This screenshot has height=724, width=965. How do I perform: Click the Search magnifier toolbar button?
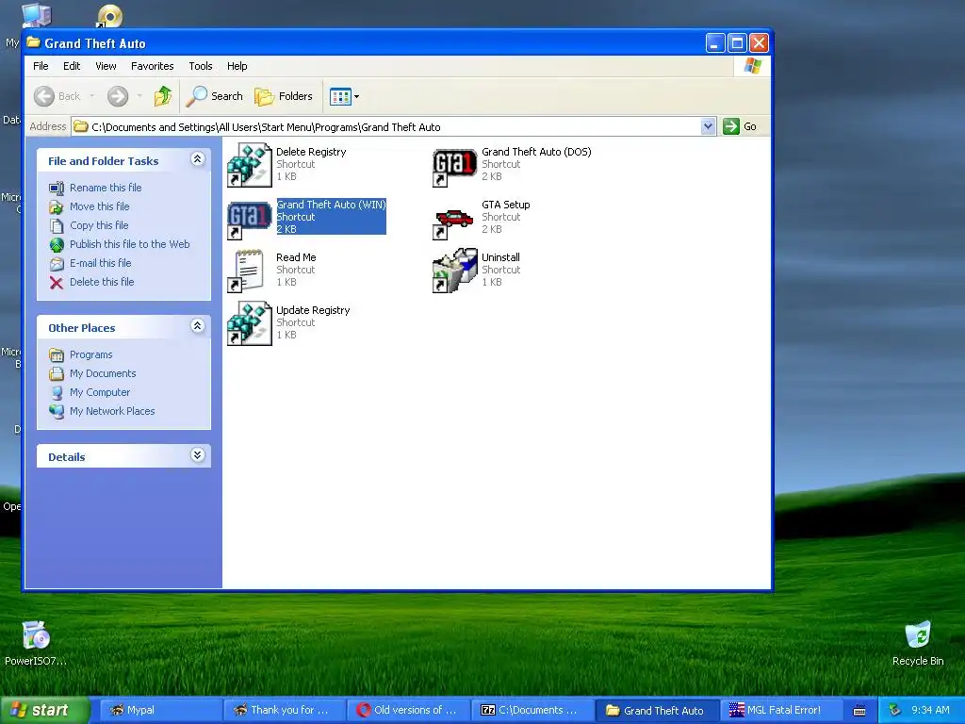(x=215, y=96)
